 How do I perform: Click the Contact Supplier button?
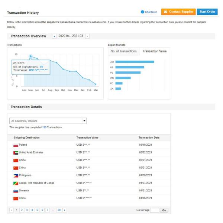coord(178,12)
